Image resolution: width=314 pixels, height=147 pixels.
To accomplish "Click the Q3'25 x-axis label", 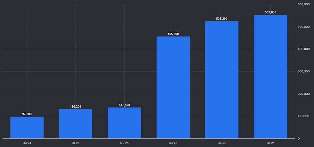I will click(173, 143).
